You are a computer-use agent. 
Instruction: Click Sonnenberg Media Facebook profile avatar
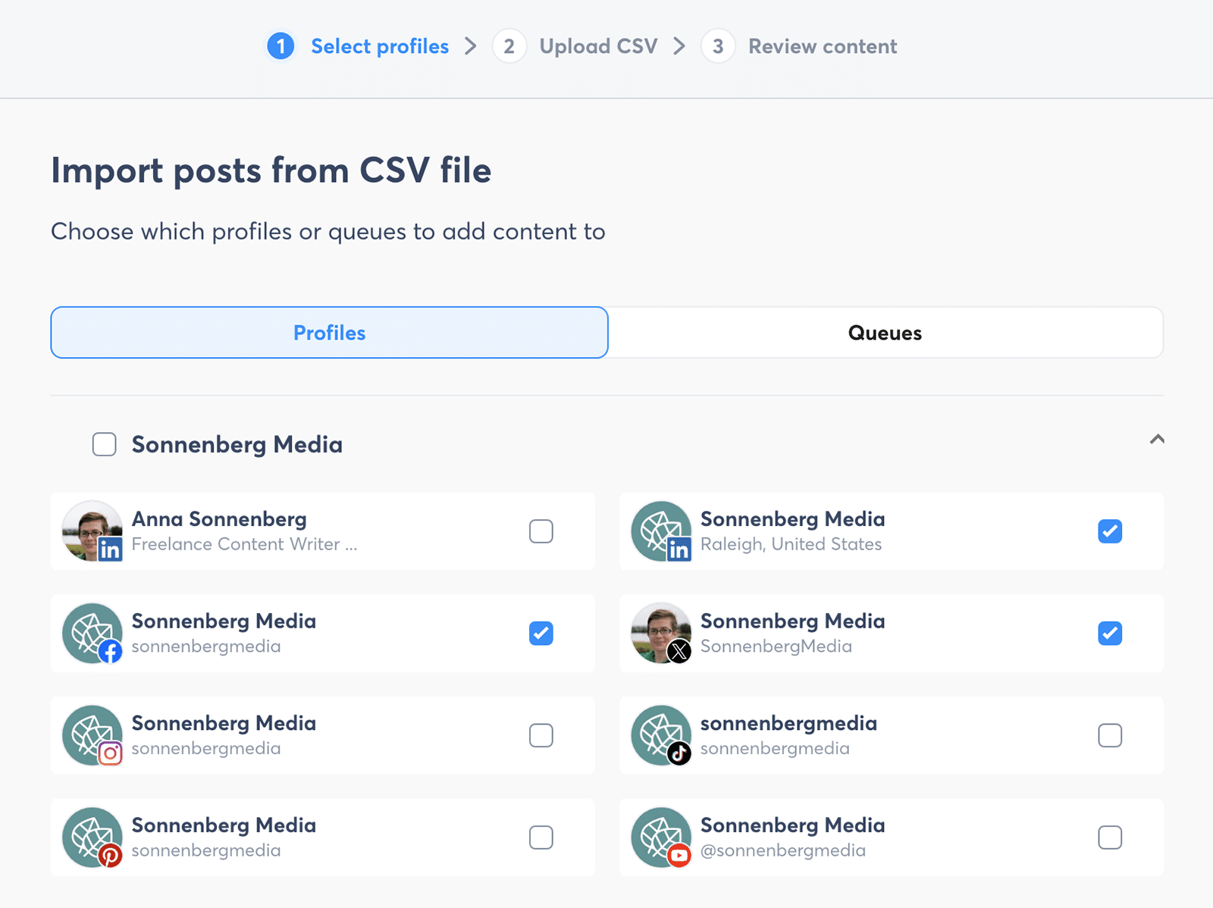(92, 633)
